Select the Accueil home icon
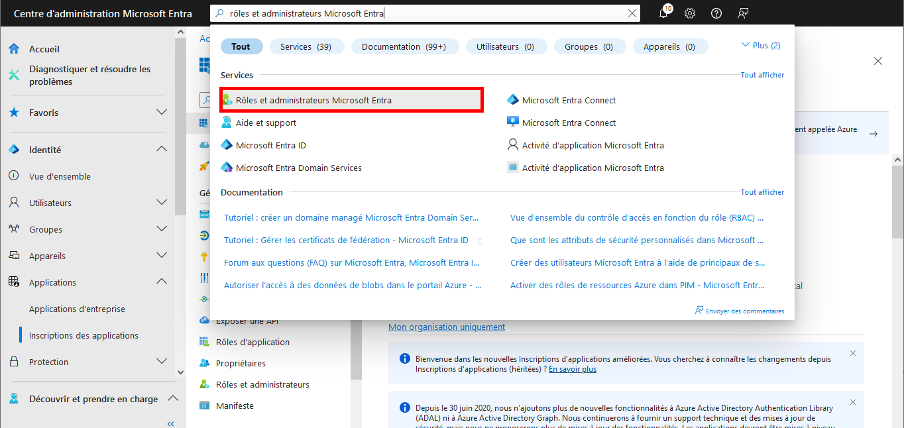 click(x=13, y=48)
